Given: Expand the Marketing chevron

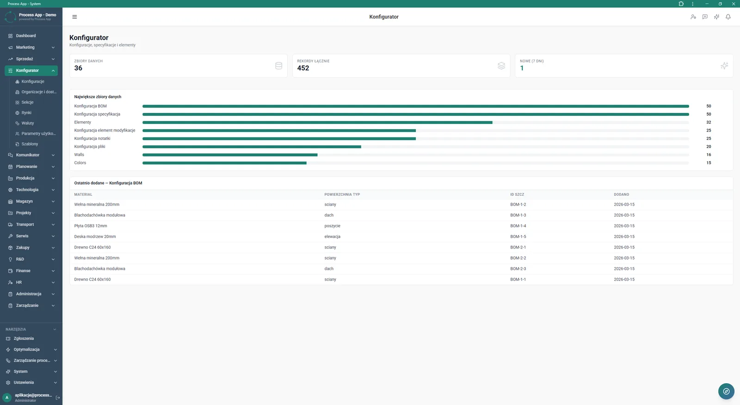Looking at the screenshot, I should pos(53,47).
